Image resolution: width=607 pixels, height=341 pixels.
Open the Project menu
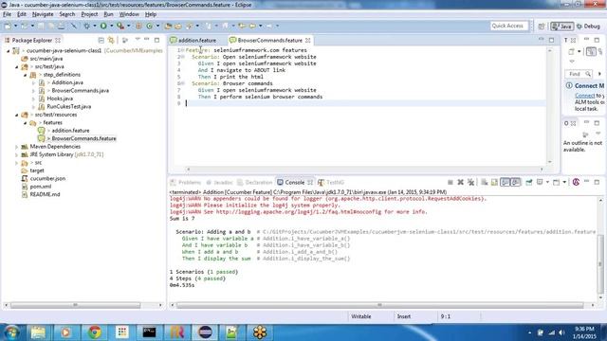coord(89,14)
